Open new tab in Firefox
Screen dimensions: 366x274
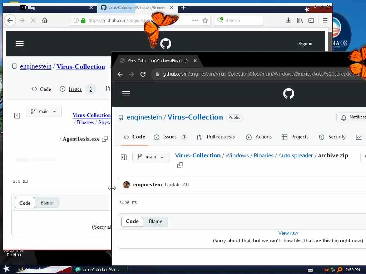[x=184, y=7]
